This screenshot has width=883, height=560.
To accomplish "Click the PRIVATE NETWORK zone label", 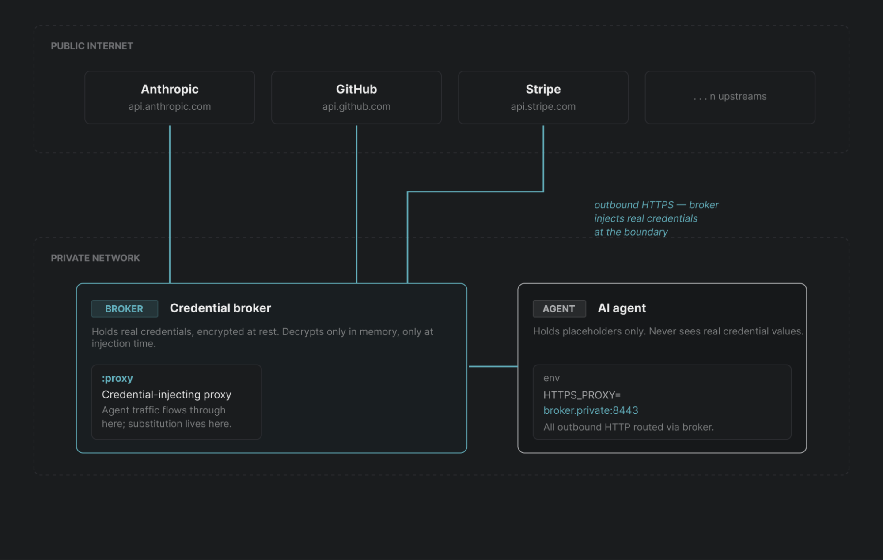I will tap(95, 258).
